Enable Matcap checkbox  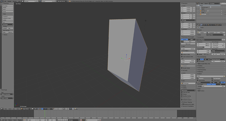point(182,94)
